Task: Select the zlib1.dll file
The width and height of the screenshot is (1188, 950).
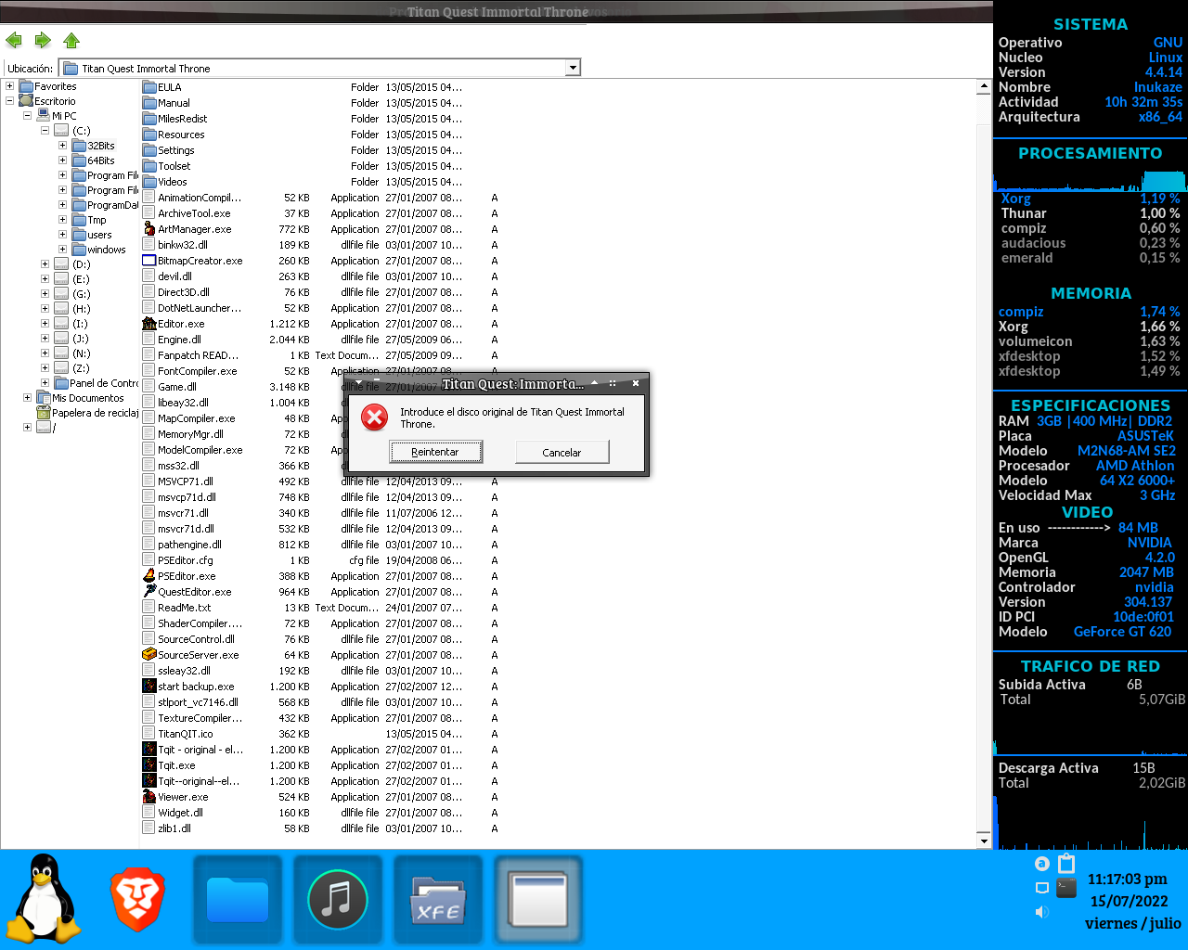Action: tap(174, 828)
